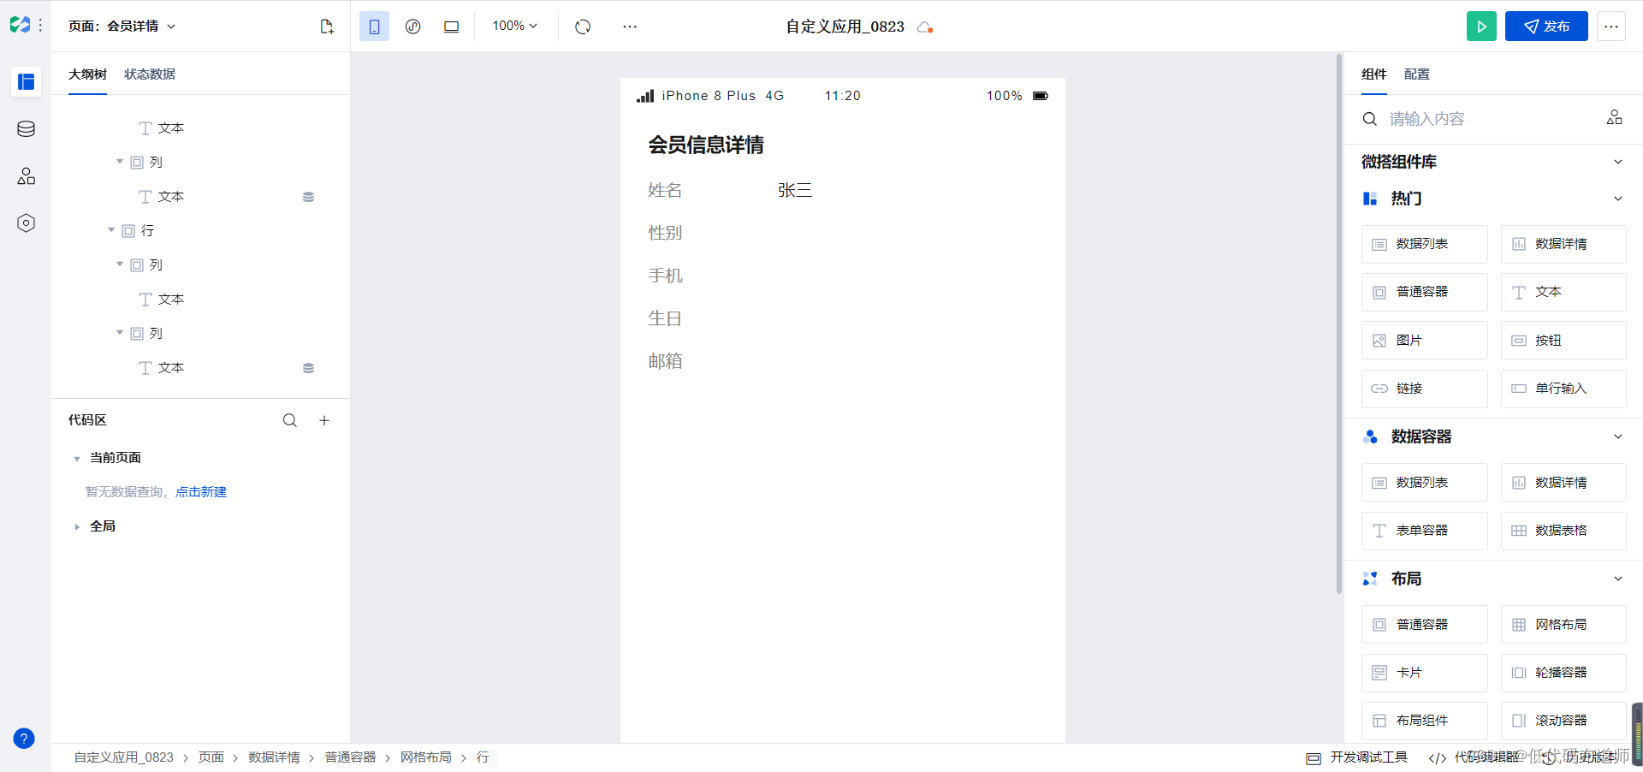Open the page selector dropdown 会员详情
The width and height of the screenshot is (1643, 772).
pos(122,27)
